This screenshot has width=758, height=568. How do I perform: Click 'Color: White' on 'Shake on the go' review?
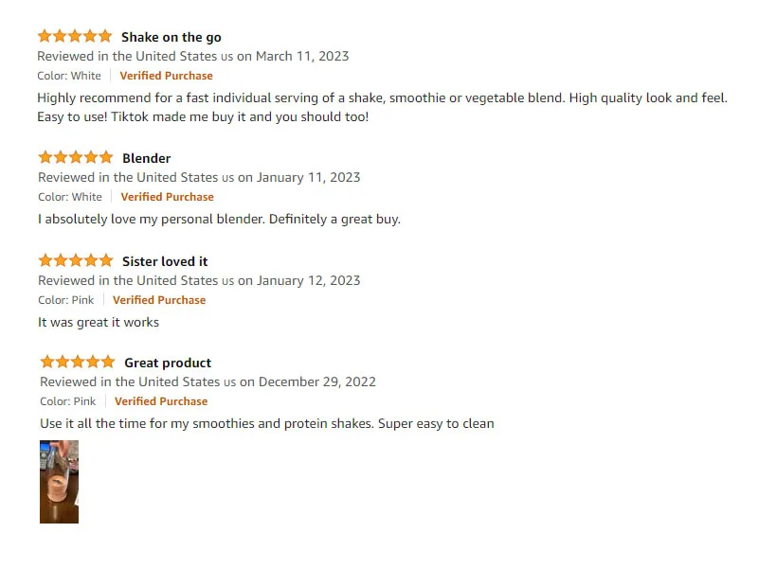69,76
